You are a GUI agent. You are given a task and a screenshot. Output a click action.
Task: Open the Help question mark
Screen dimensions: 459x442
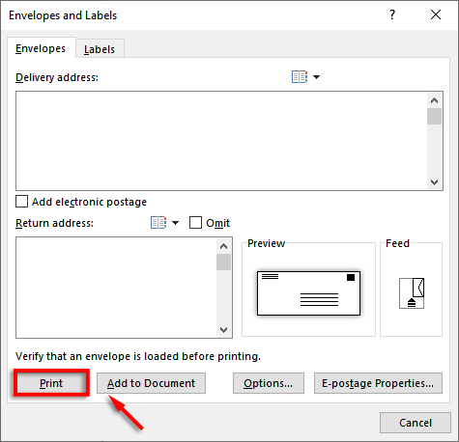392,14
